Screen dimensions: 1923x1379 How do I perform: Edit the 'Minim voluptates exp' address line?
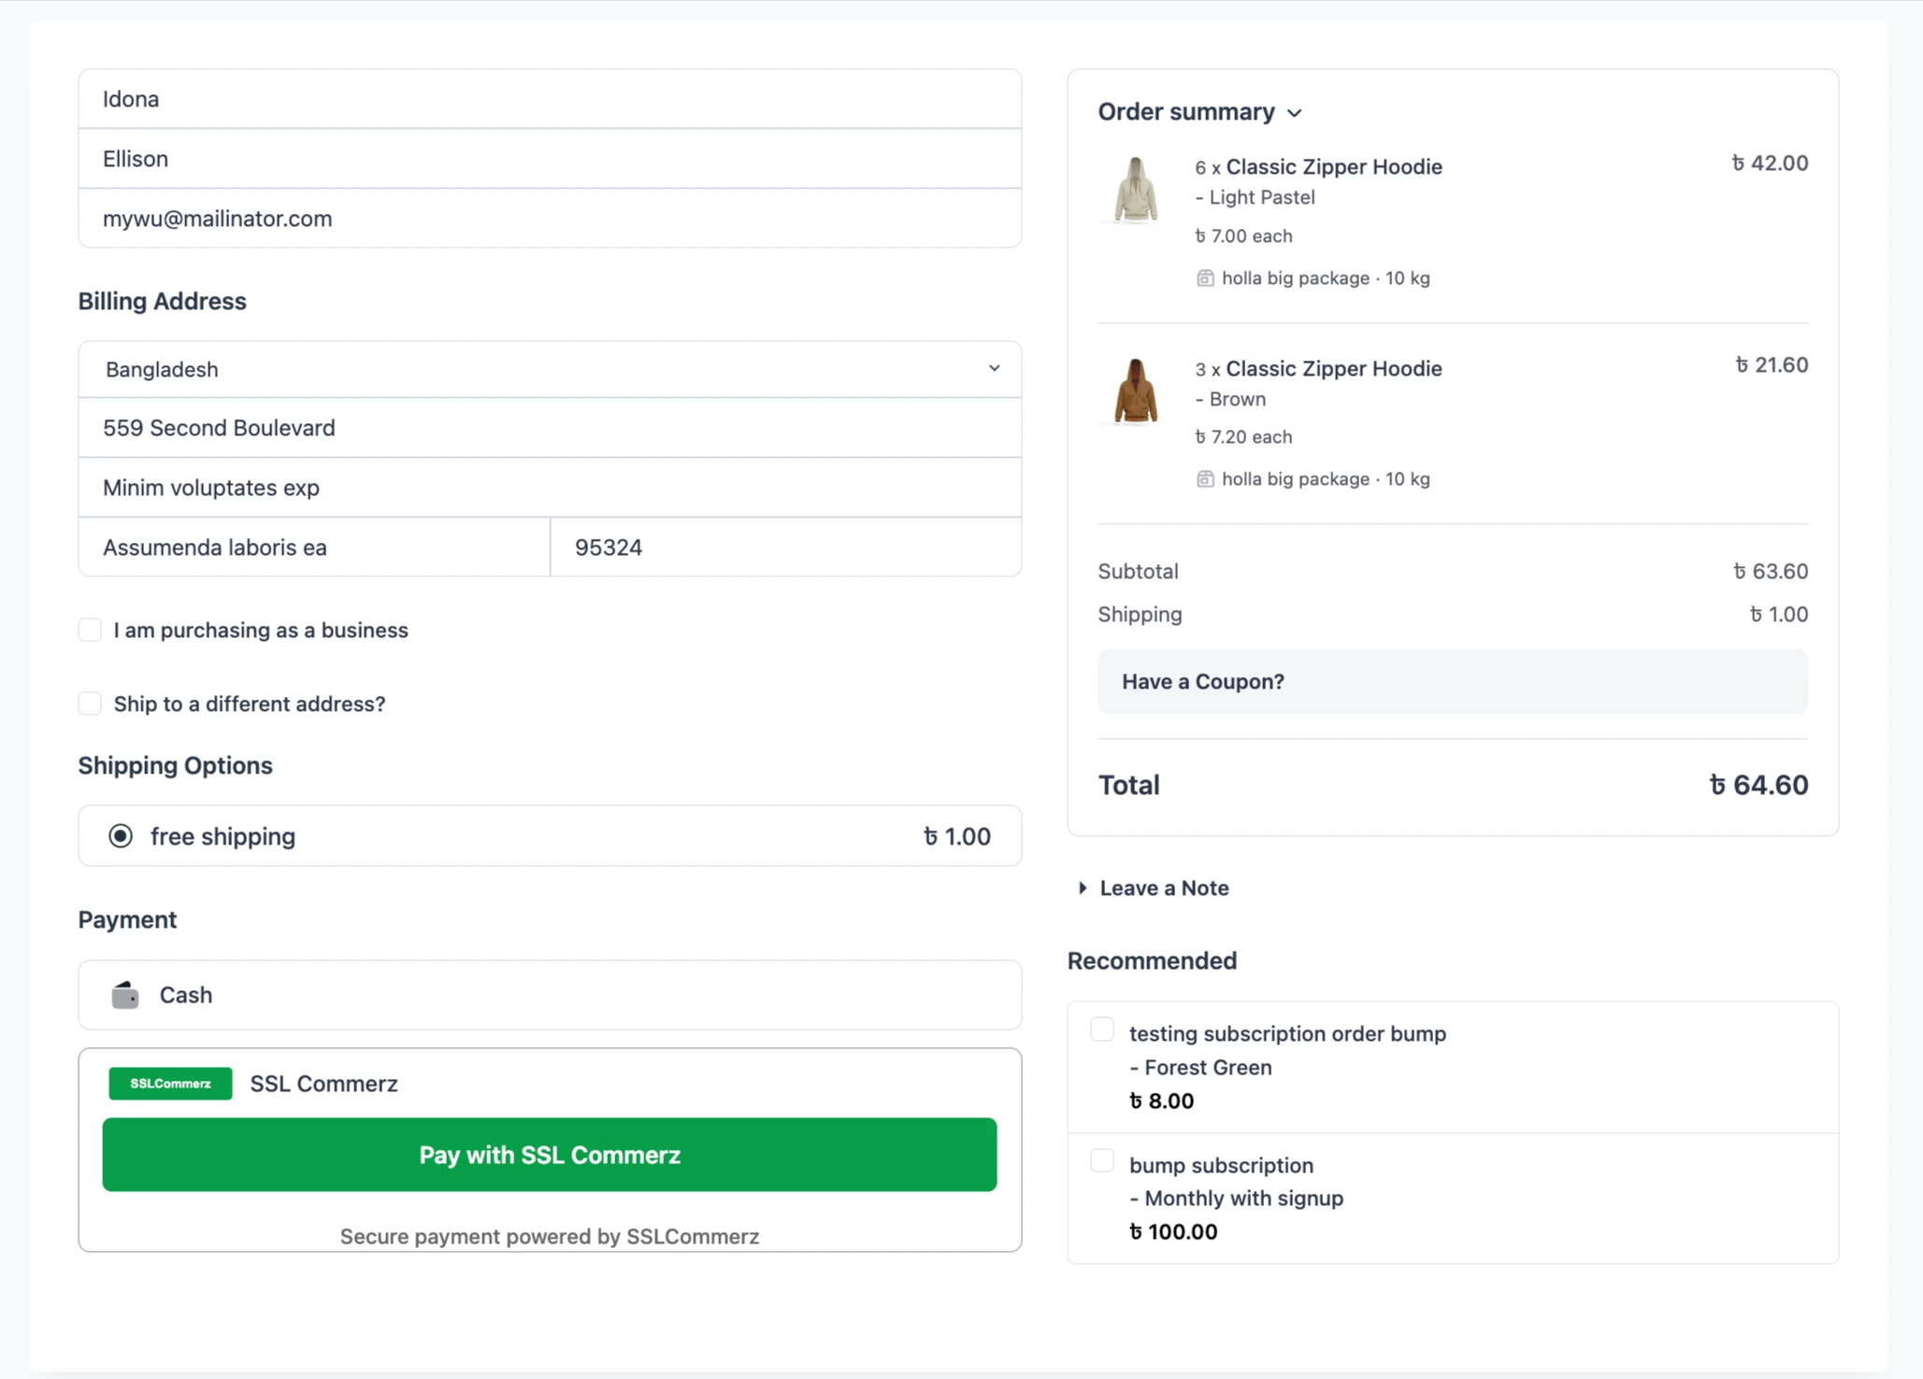[x=550, y=488]
